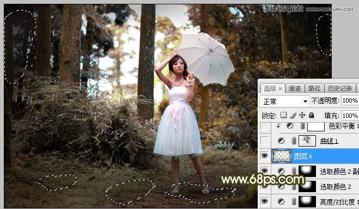Click the clipping arrow on 色彩平衡 1 layer
Viewport: 359px width, 209px height.
click(x=278, y=126)
